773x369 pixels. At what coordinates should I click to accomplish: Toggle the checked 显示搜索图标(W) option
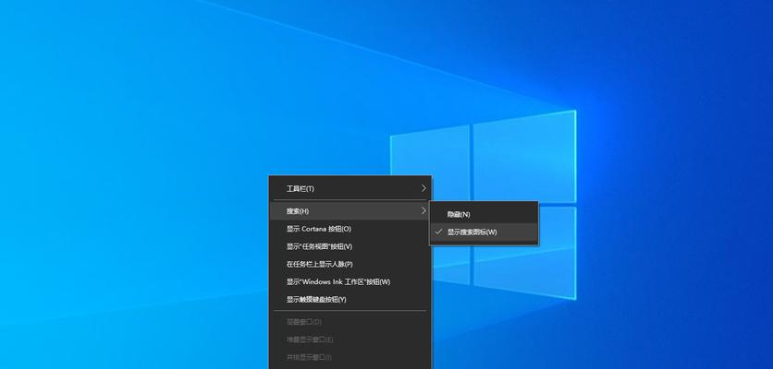click(x=484, y=232)
